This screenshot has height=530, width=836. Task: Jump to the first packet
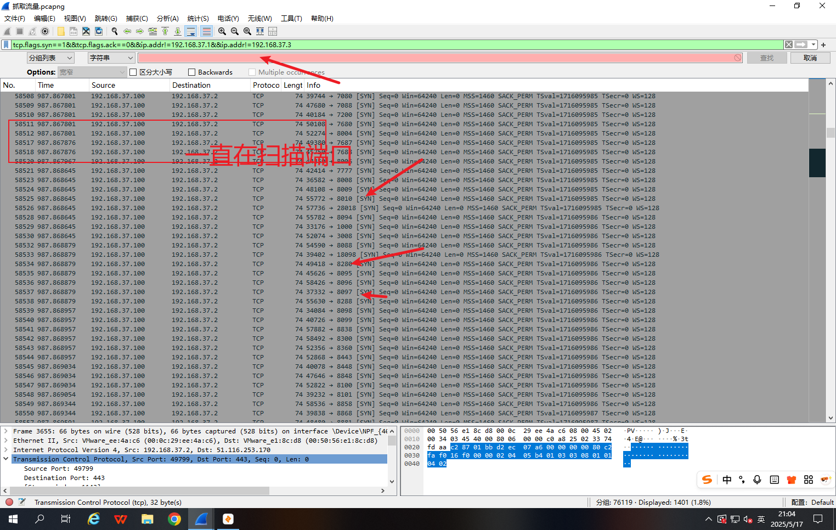165,31
